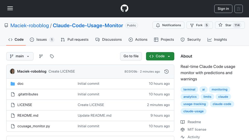Open the Actions tab
Viewport: 249px width, 140px height.
[x=138, y=39]
